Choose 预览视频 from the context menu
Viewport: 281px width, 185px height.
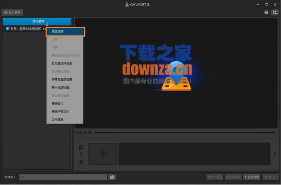[x=65, y=31]
